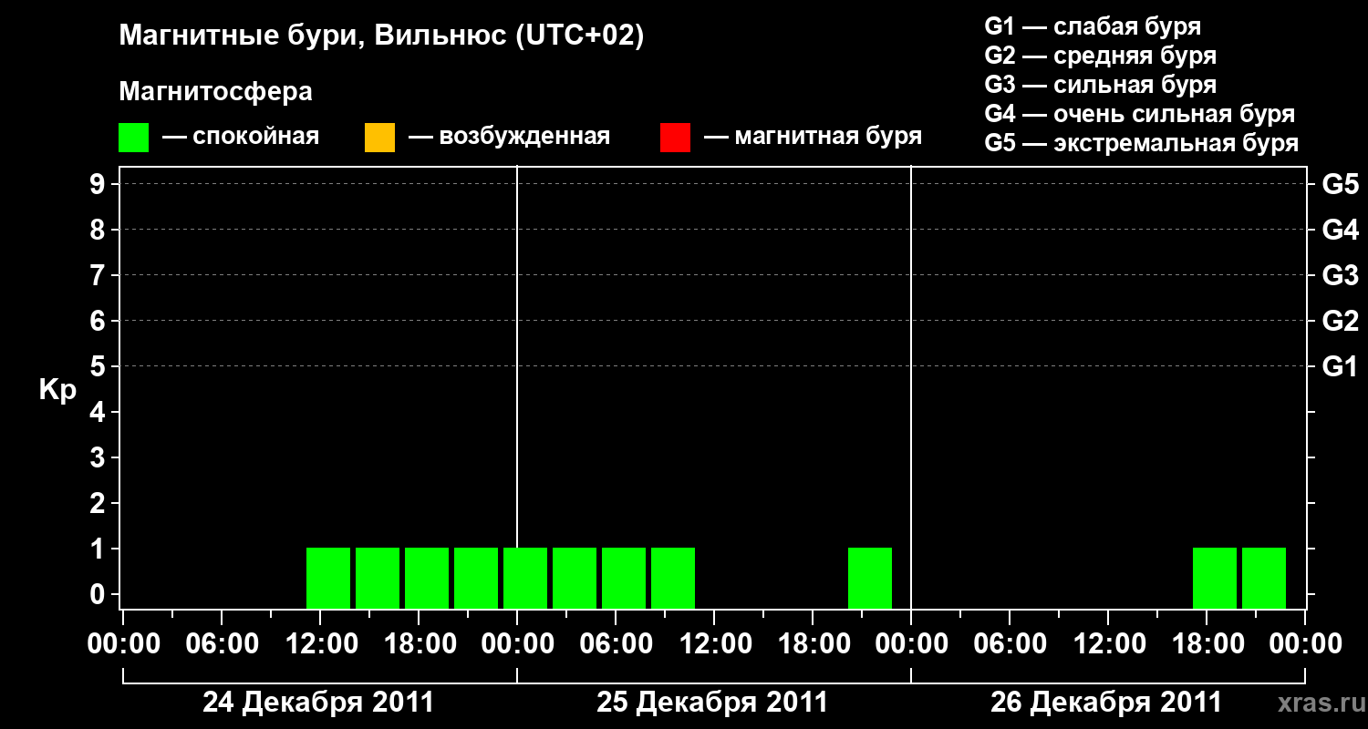Click the '26 Декабря 2011' date label
This screenshot has width=1368, height=729.
coord(1106,703)
